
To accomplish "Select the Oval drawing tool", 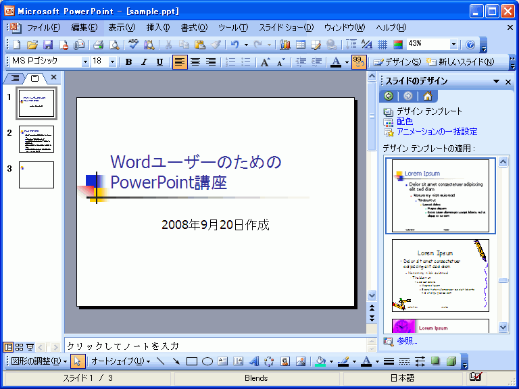I will click(x=207, y=361).
